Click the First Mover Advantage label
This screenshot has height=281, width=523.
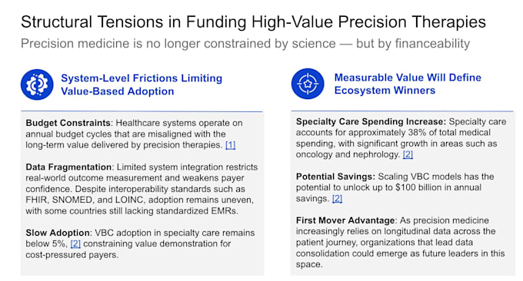[x=345, y=220]
